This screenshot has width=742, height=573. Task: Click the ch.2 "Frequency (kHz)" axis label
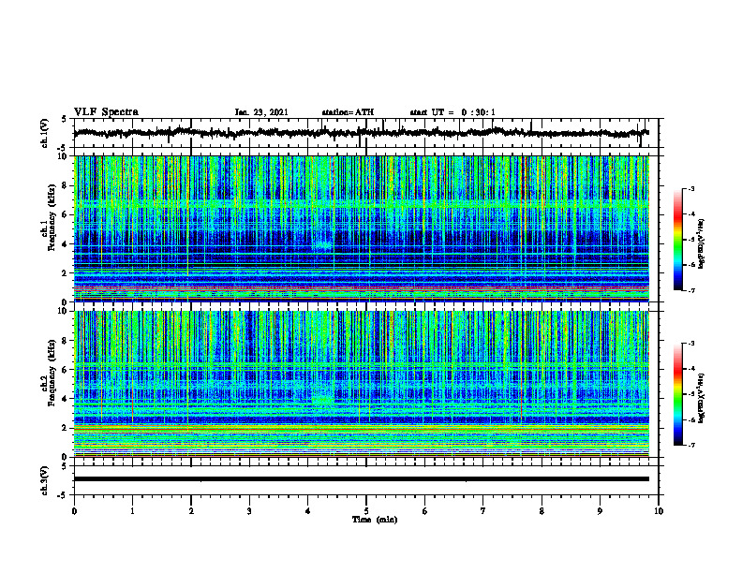click(x=52, y=373)
